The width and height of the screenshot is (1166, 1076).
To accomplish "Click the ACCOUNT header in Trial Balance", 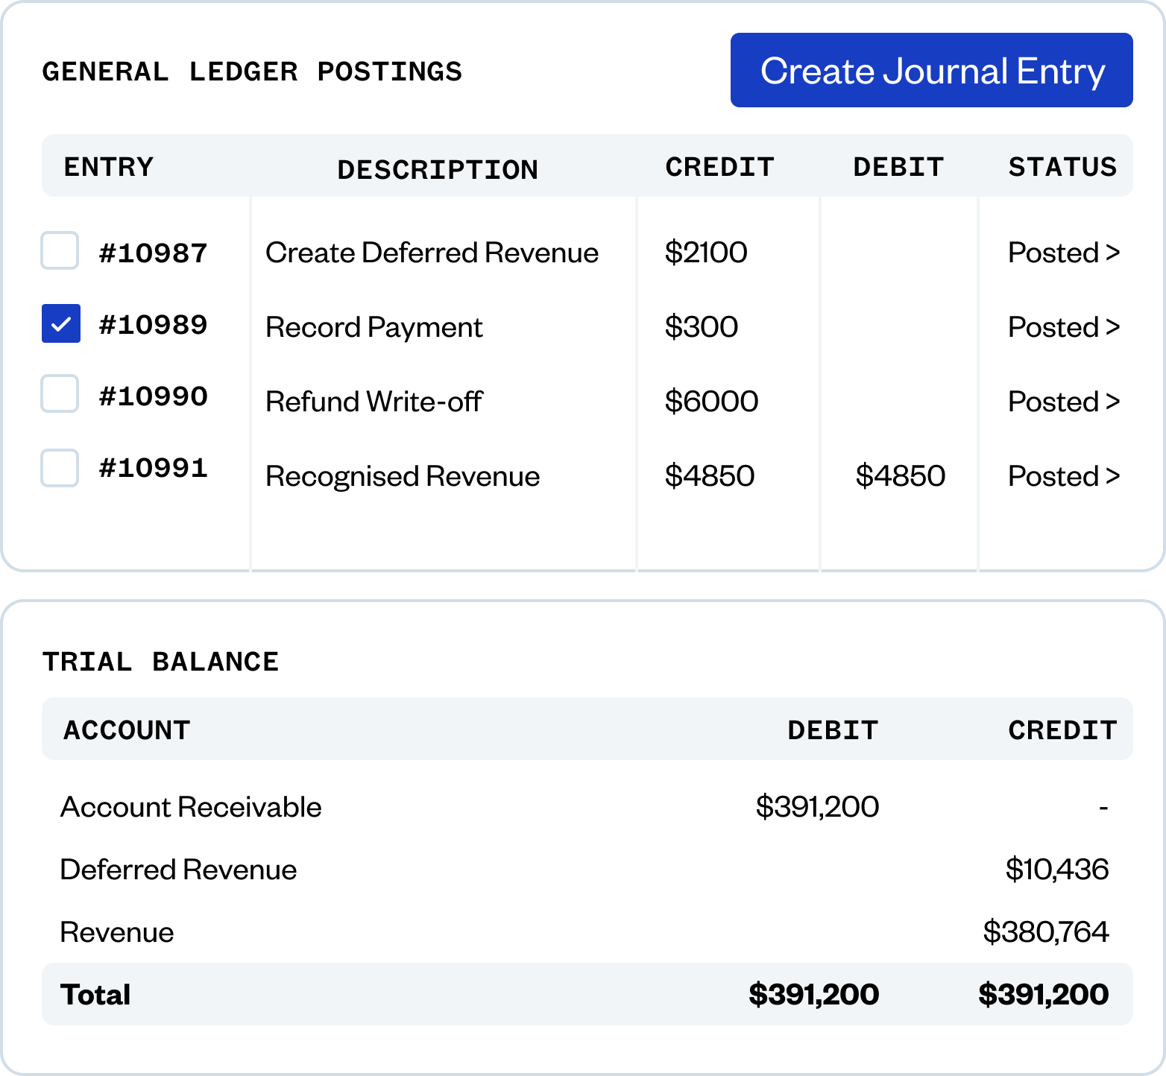I will 127,730.
